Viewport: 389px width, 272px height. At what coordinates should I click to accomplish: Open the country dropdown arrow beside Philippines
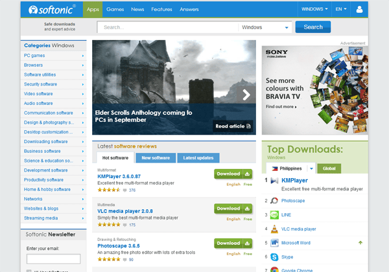(311, 168)
